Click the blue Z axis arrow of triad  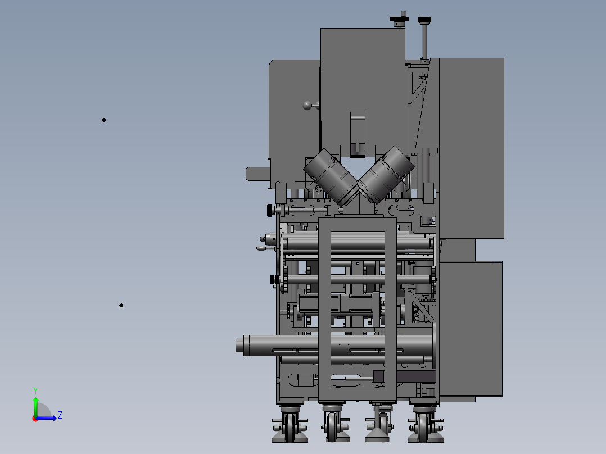[47, 418]
